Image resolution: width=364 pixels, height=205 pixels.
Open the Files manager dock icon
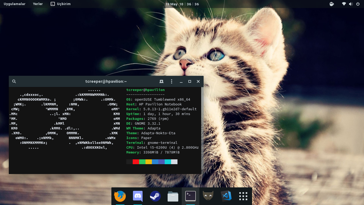click(173, 196)
